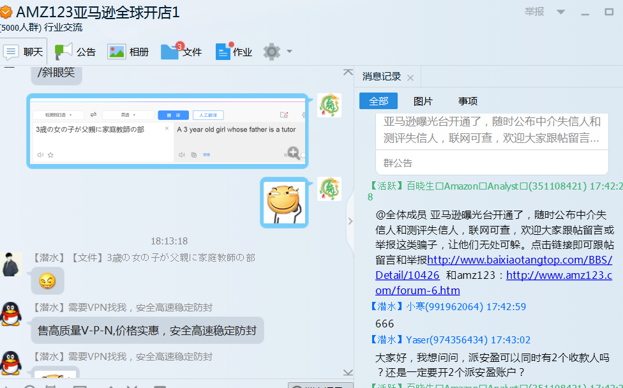Open the title bar dropdown arrow menu

pyautogui.click(x=560, y=12)
